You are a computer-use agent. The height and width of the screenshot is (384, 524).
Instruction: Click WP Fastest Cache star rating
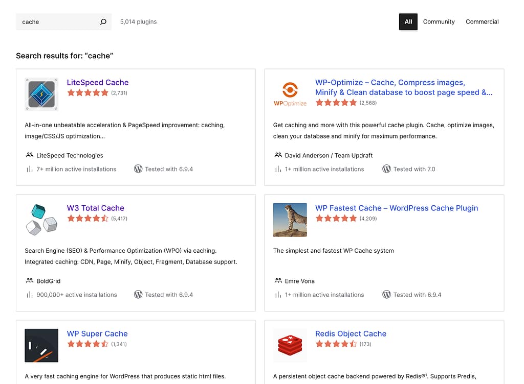pyautogui.click(x=336, y=219)
